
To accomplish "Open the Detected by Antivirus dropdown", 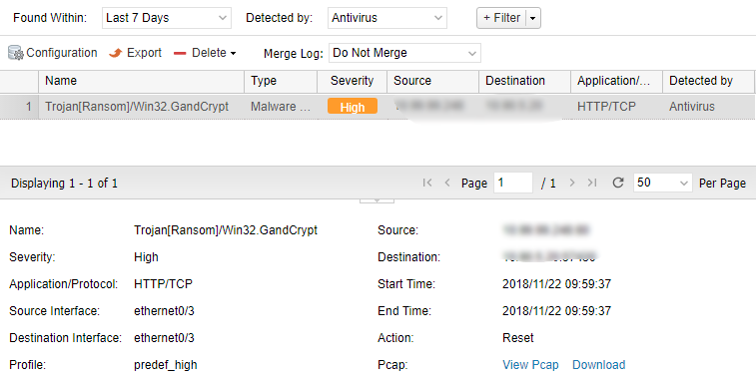I will click(387, 18).
